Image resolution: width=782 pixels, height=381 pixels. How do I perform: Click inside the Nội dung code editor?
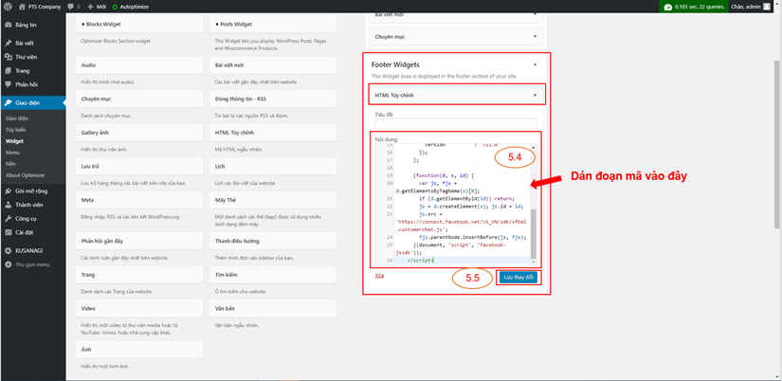pos(454,205)
